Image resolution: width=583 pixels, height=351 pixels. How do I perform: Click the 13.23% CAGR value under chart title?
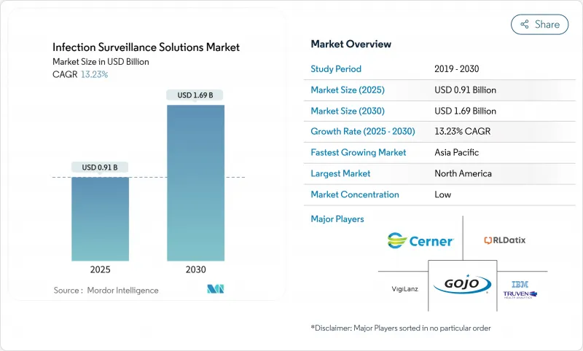[x=93, y=74]
